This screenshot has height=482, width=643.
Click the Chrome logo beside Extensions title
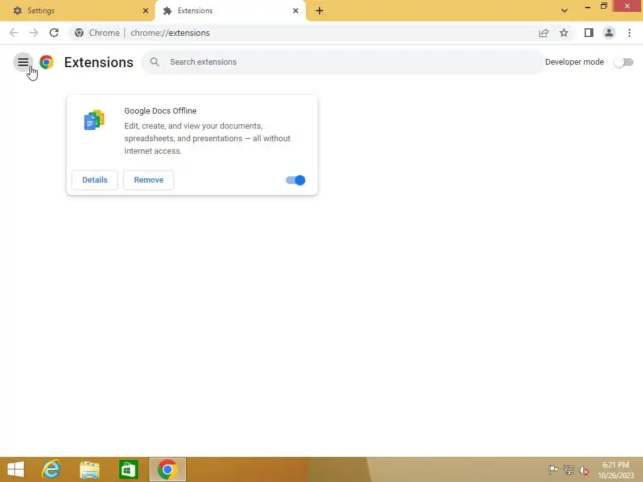[46, 62]
